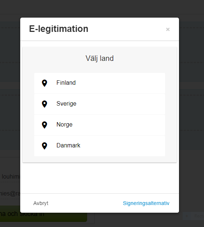The width and height of the screenshot is (204, 227).
Task: Cancel with the Avbryt button
Action: 41,203
